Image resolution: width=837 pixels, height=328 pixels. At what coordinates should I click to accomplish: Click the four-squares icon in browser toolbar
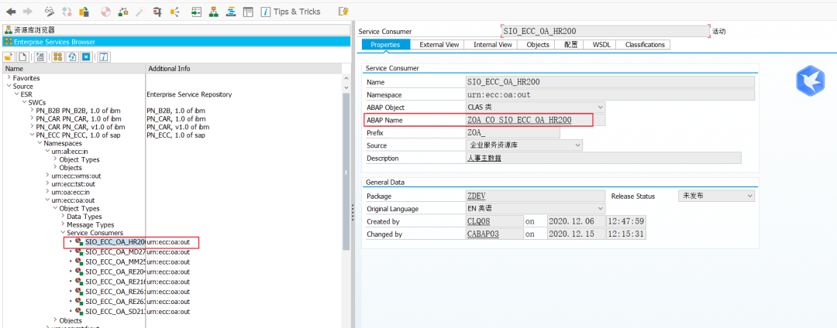click(57, 57)
